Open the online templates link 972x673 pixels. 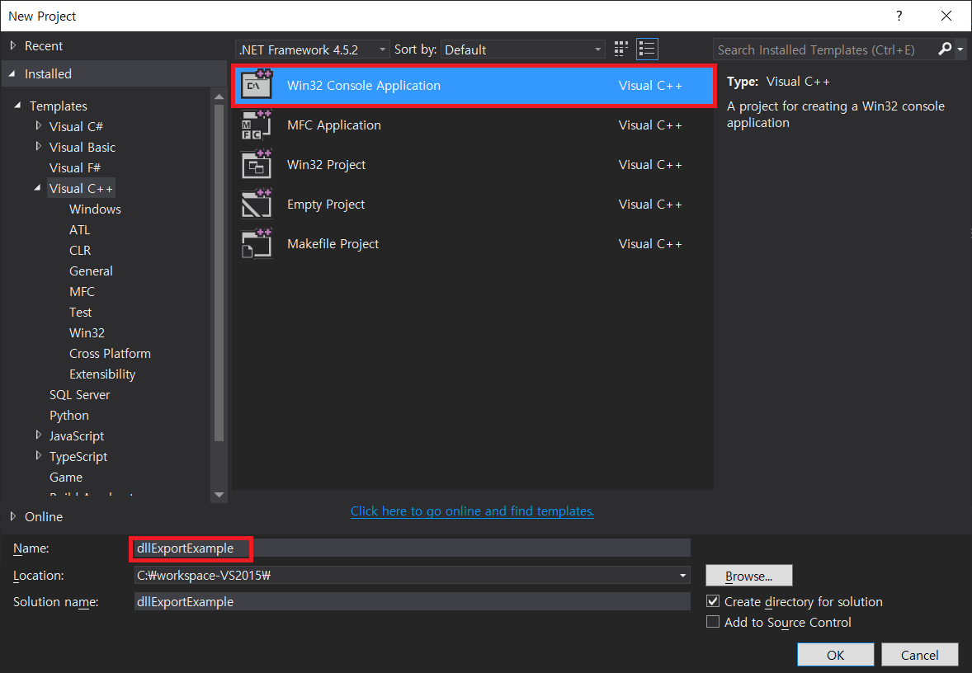472,511
